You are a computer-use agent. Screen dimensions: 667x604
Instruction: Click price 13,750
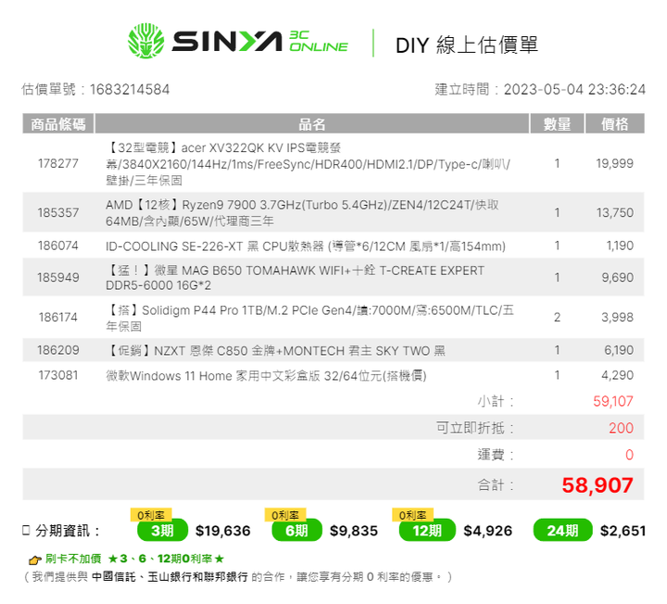(x=615, y=213)
